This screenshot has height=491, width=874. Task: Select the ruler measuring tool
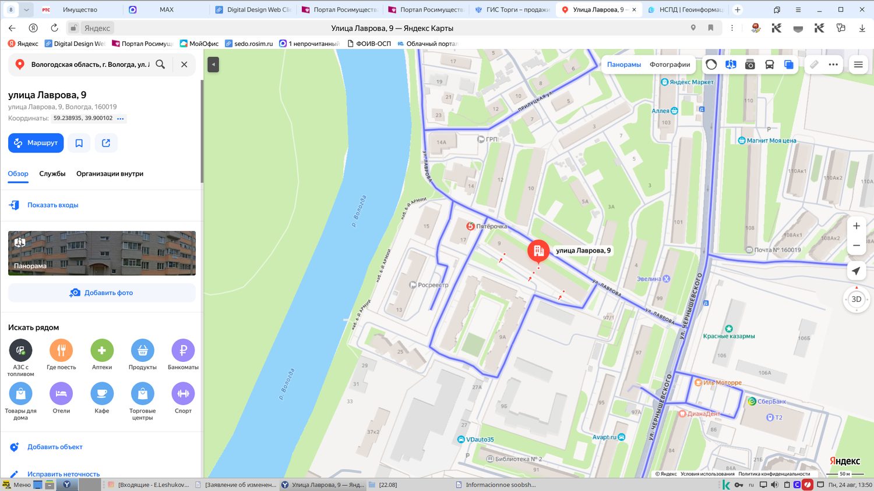coord(814,65)
